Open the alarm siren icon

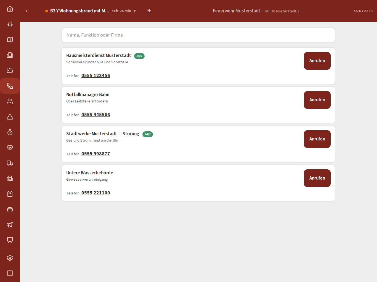pyautogui.click(x=10, y=24)
